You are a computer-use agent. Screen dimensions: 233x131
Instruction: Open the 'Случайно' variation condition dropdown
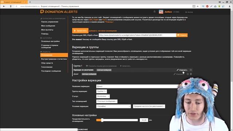click(x=114, y=106)
